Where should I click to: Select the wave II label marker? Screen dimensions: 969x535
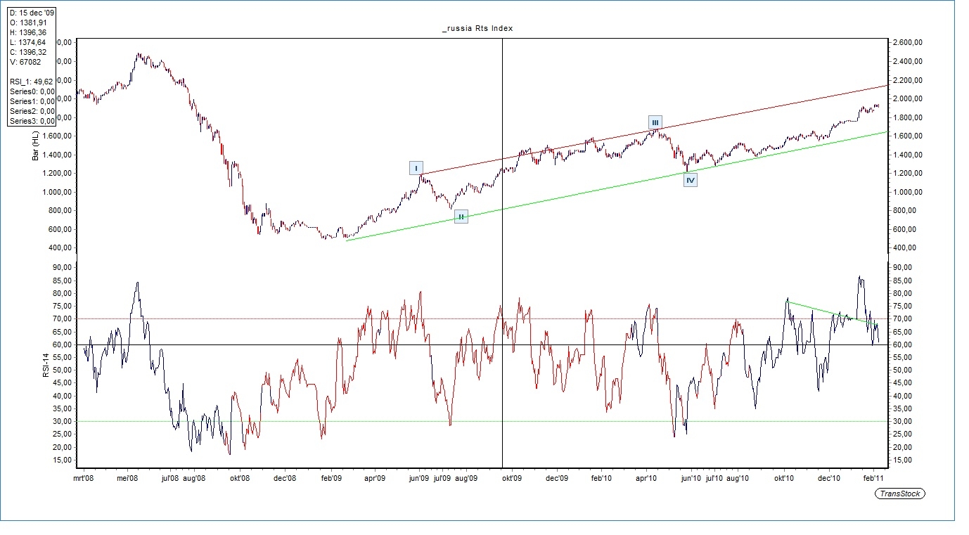pyautogui.click(x=461, y=217)
